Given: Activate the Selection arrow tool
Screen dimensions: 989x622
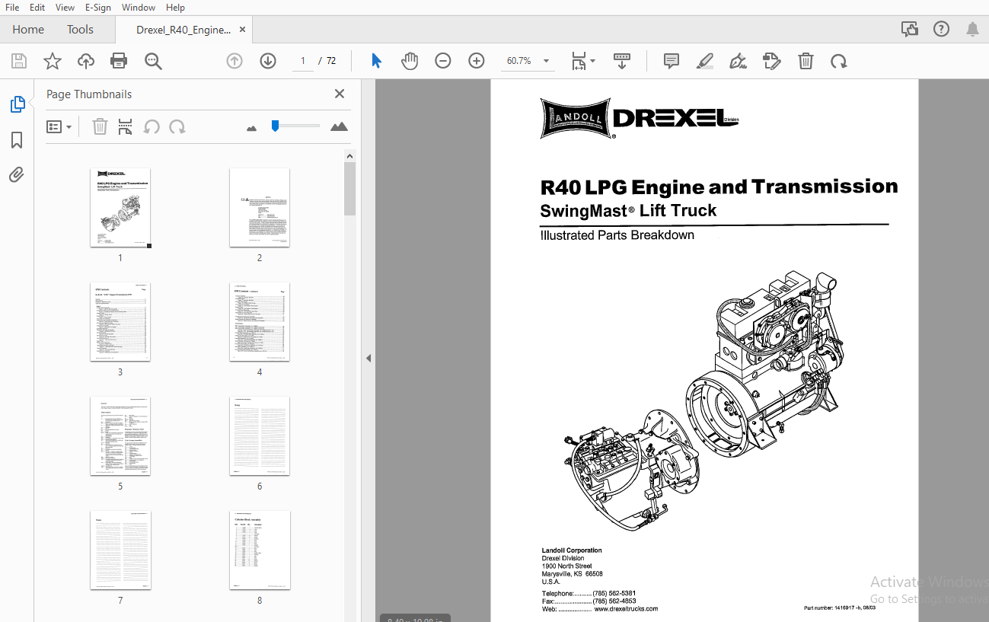Looking at the screenshot, I should 376,61.
